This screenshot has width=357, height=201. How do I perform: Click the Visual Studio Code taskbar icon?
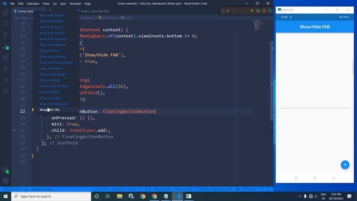(x=177, y=196)
